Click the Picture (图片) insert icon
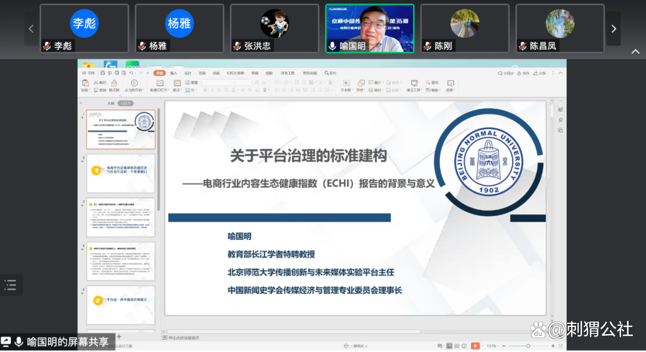This screenshot has height=352, width=646. (371, 82)
